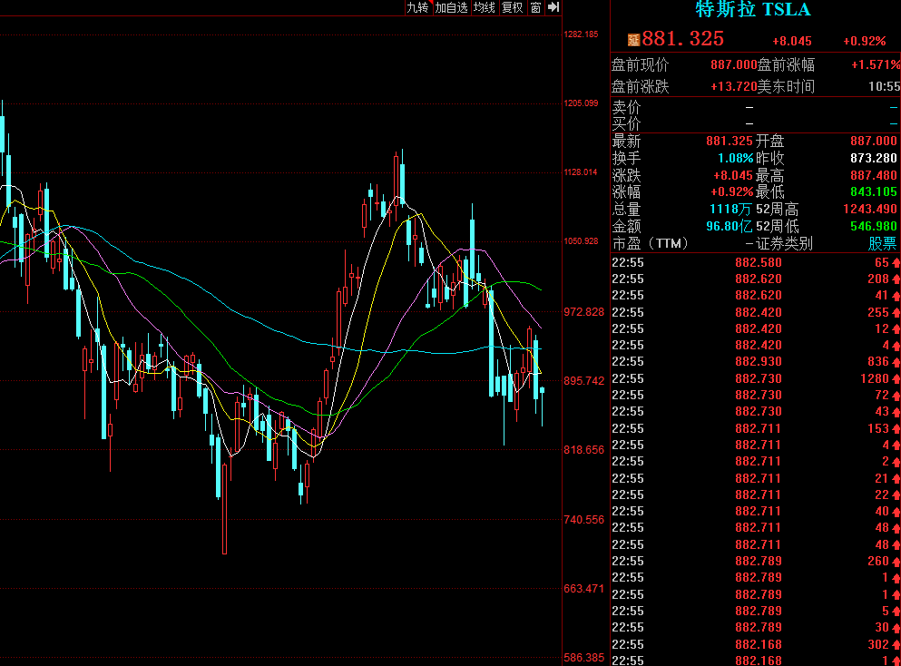This screenshot has height=666, width=901.
Task: Click the red up arrow beside volume 836
Action: (896, 362)
